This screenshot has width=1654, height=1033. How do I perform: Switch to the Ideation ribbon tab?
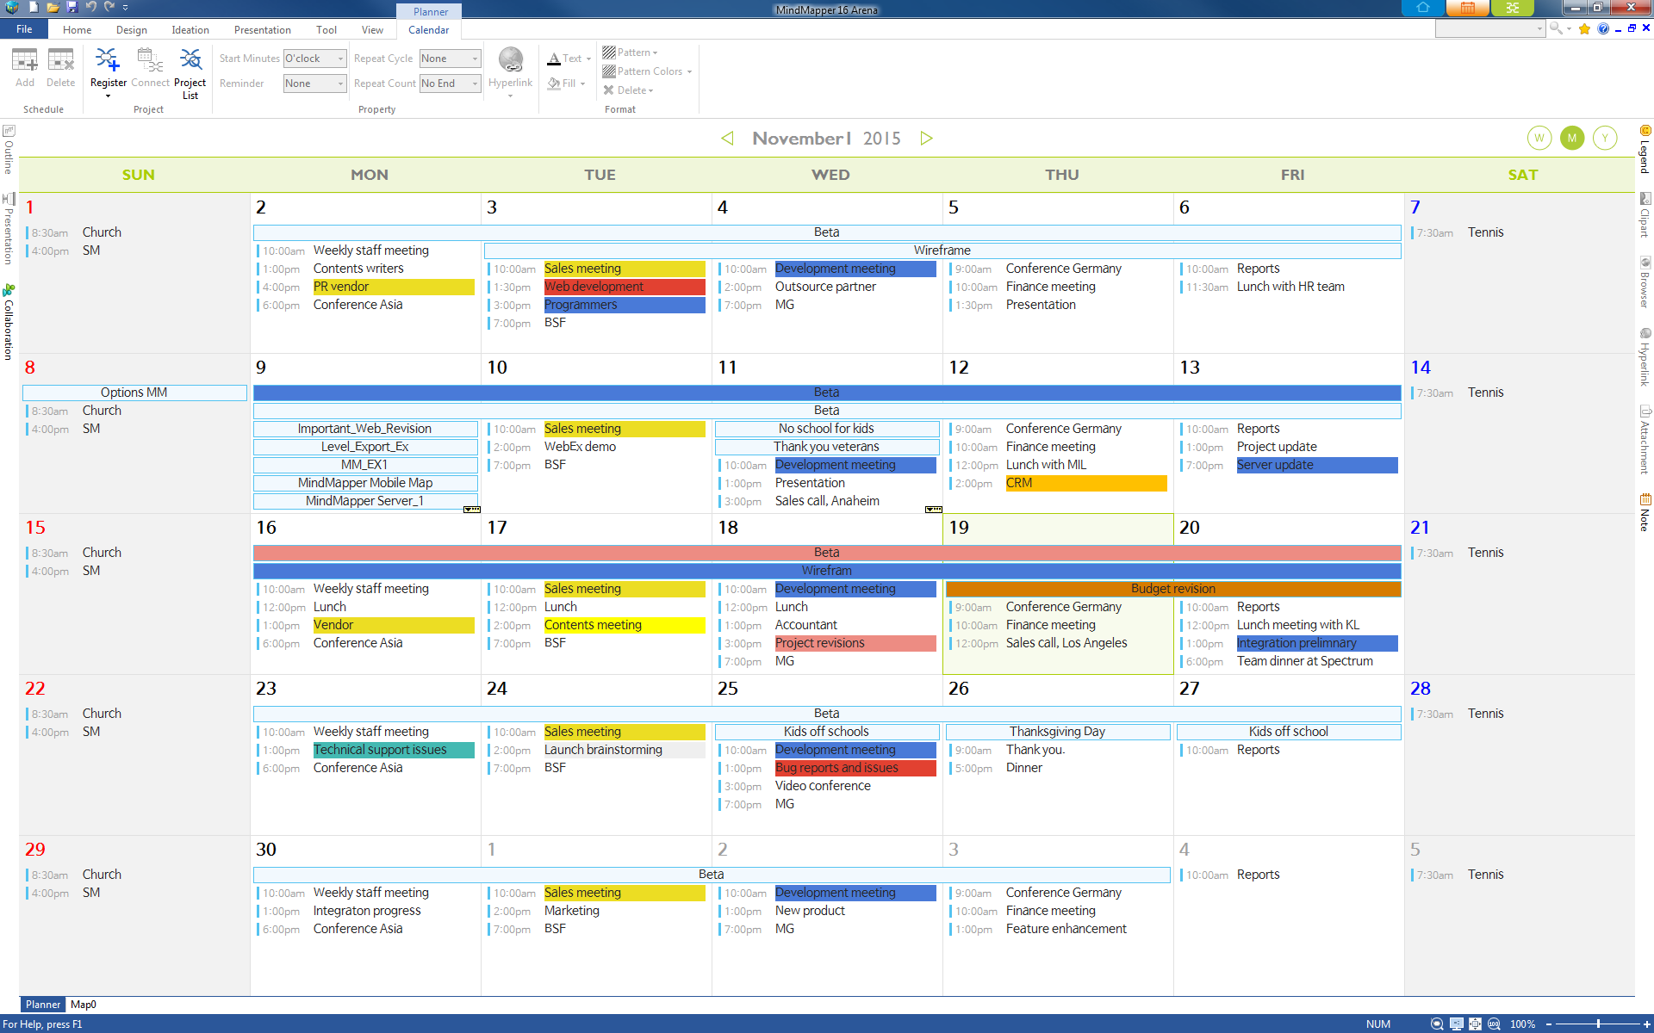(190, 30)
